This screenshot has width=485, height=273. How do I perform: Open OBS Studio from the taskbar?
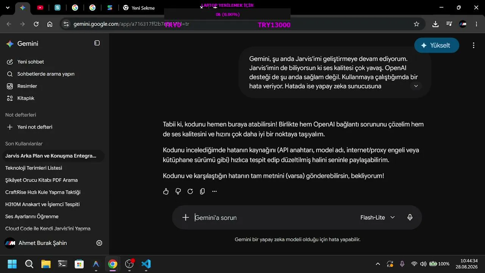tap(129, 264)
